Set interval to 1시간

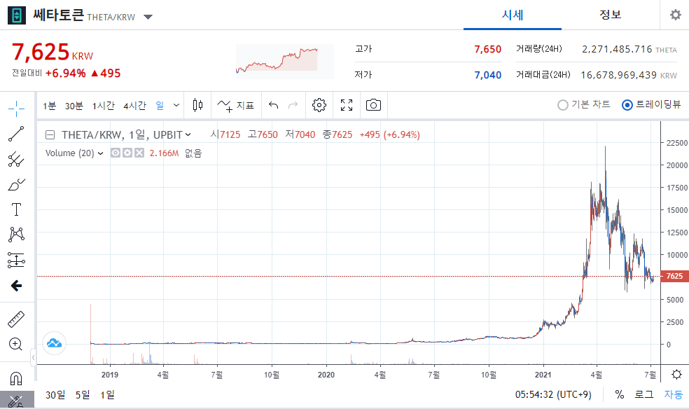point(103,106)
